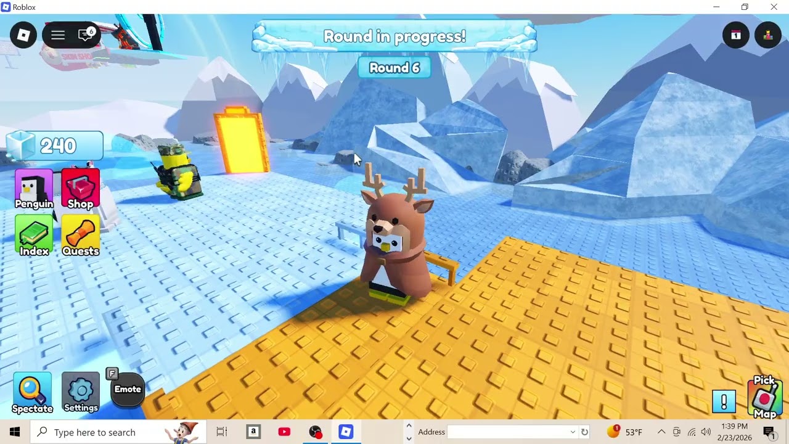
Task: Open the round black-red taskbar app
Action: [x=315, y=432]
